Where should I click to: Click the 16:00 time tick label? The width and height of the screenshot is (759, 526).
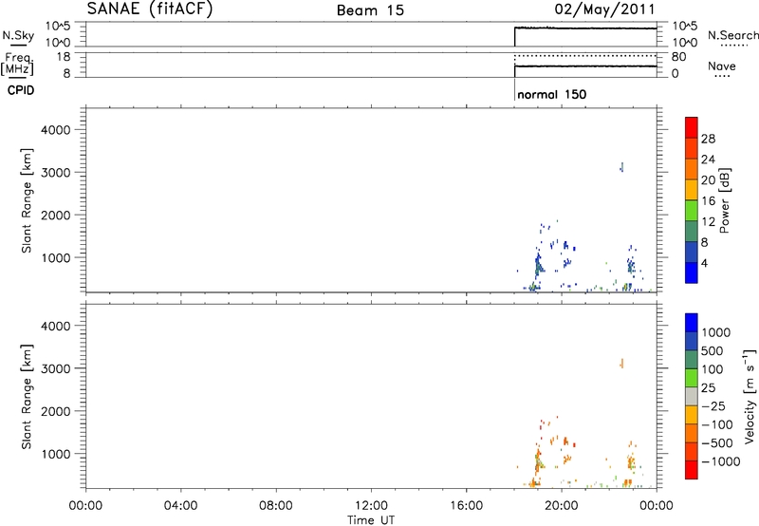click(466, 506)
